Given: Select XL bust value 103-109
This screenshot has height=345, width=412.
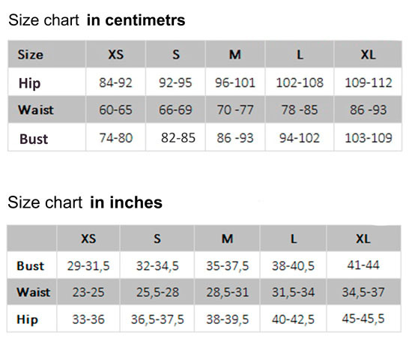Looking at the screenshot, I should point(369,138).
